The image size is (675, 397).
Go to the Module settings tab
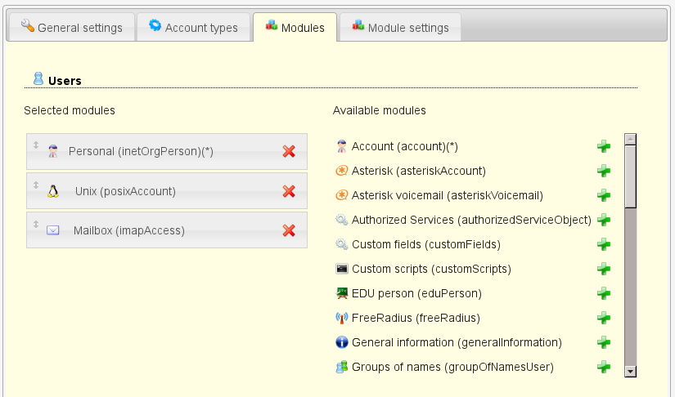coord(400,28)
